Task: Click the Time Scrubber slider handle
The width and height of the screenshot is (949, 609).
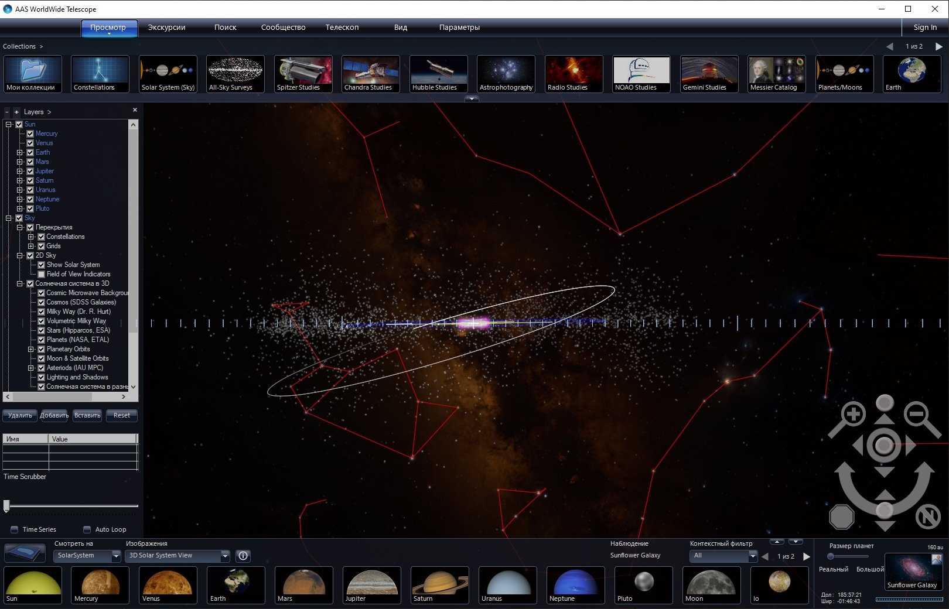Action: pyautogui.click(x=6, y=505)
